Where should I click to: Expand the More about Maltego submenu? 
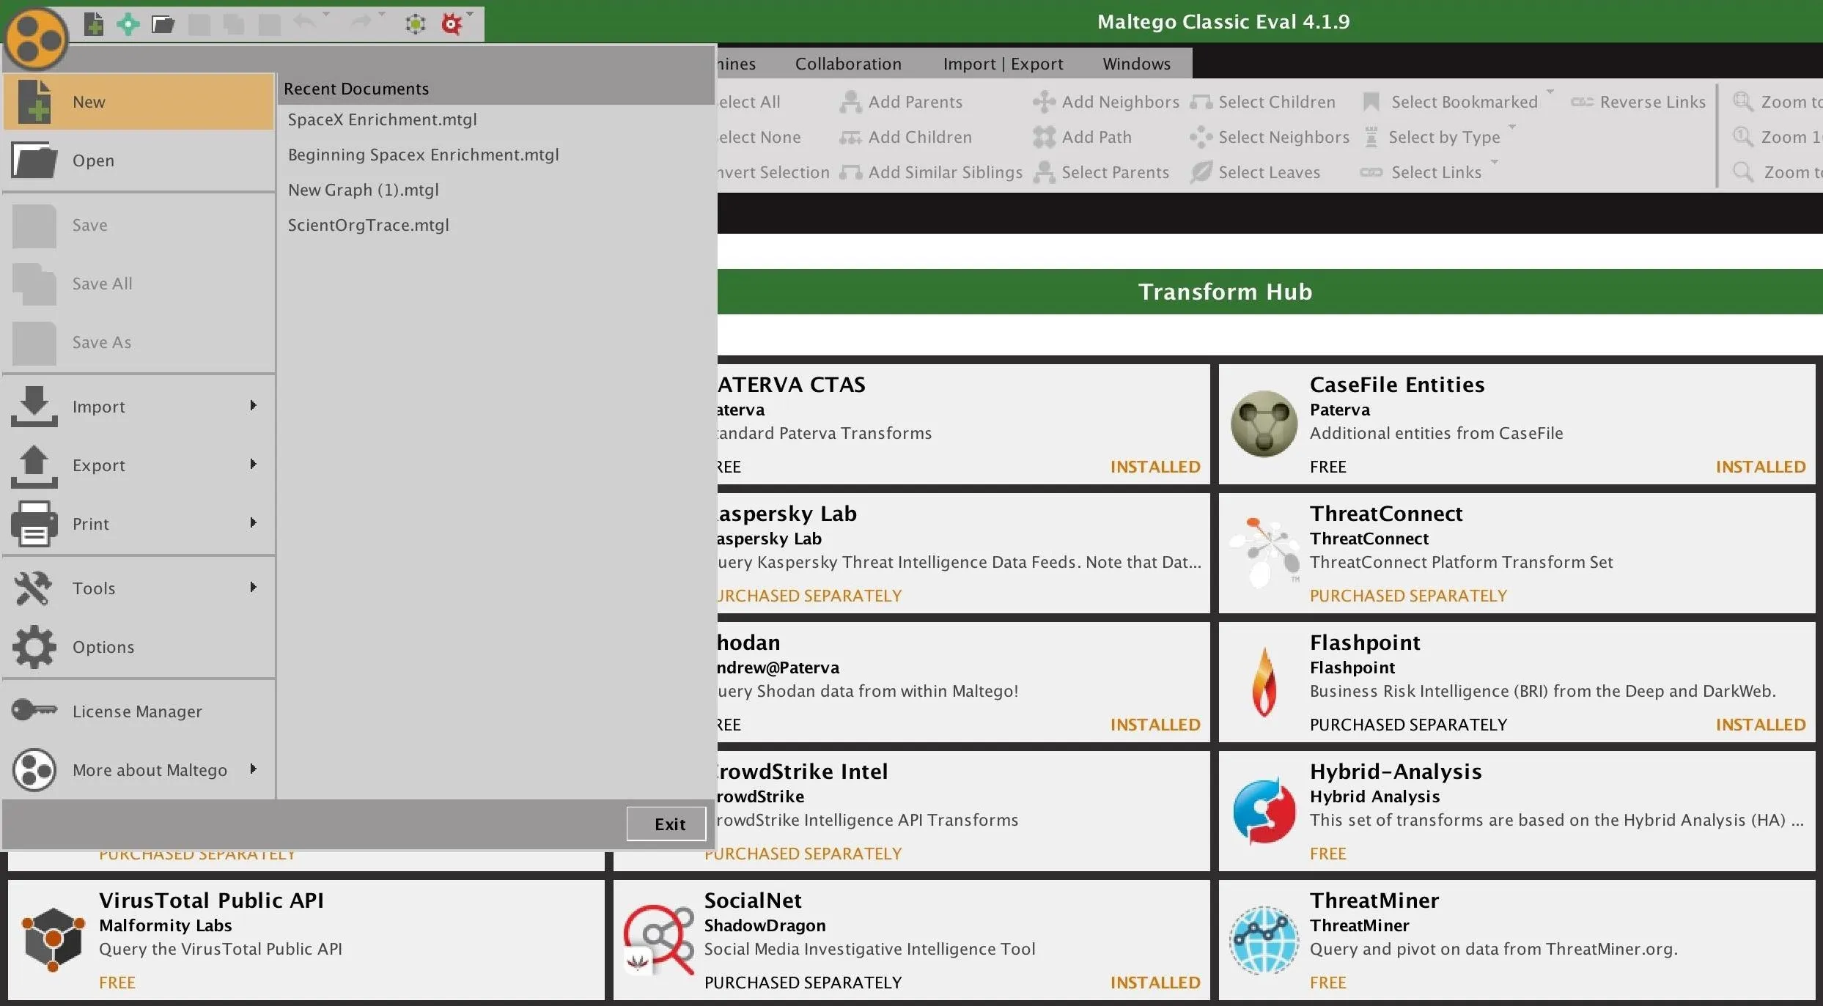(x=253, y=769)
